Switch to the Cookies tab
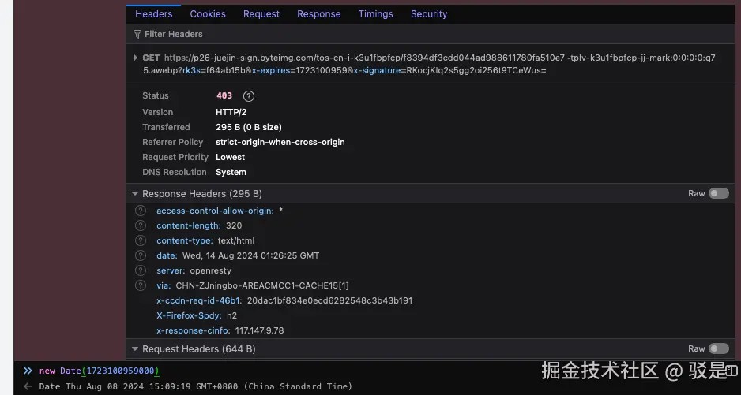Screen dimensions: 741x395 (x=208, y=14)
